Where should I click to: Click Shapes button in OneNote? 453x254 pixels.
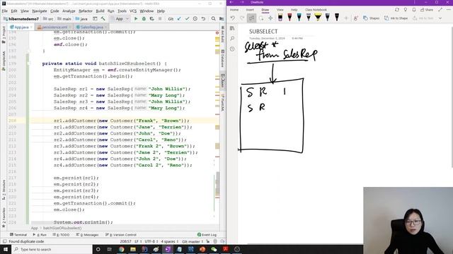point(371,18)
